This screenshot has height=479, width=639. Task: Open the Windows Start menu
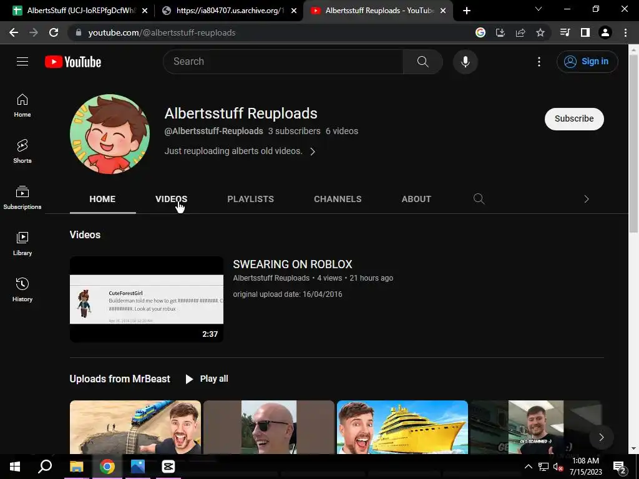point(15,467)
